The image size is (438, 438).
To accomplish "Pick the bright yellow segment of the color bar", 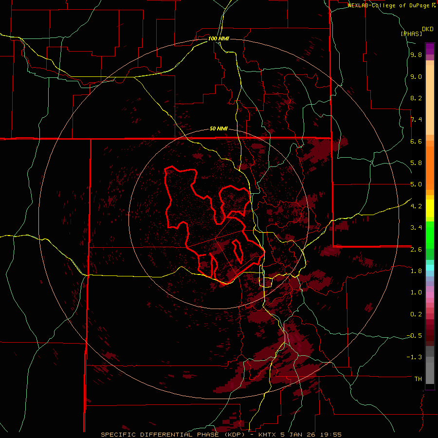I will pyautogui.click(x=430, y=208).
